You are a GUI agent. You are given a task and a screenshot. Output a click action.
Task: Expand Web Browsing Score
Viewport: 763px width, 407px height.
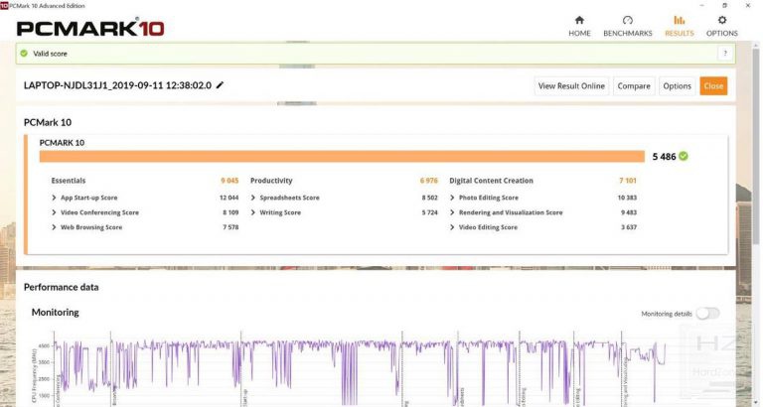pos(54,227)
